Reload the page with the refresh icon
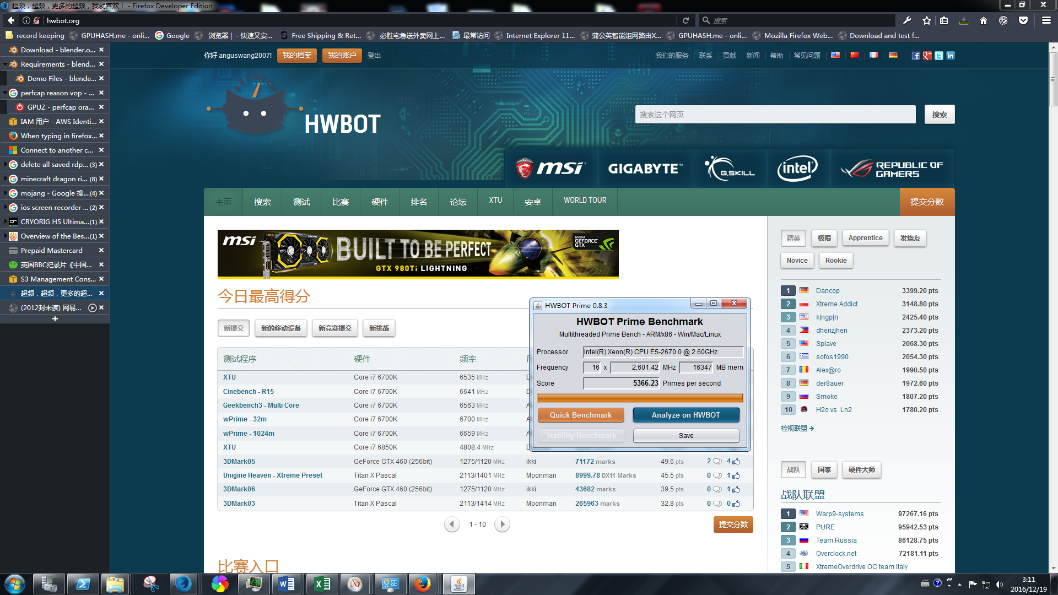The width and height of the screenshot is (1058, 595). [x=686, y=20]
